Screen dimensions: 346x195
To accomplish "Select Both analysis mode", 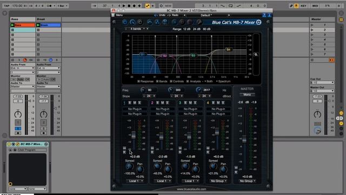I will [x=209, y=81].
